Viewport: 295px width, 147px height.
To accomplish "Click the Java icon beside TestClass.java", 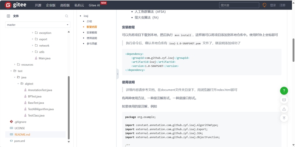I will 25,116.
